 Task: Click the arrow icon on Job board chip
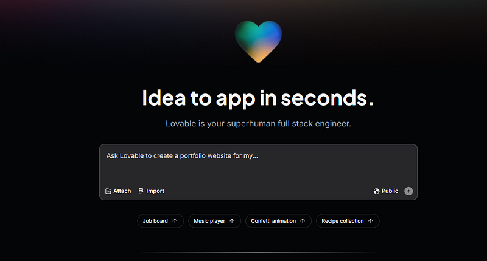[x=175, y=221]
